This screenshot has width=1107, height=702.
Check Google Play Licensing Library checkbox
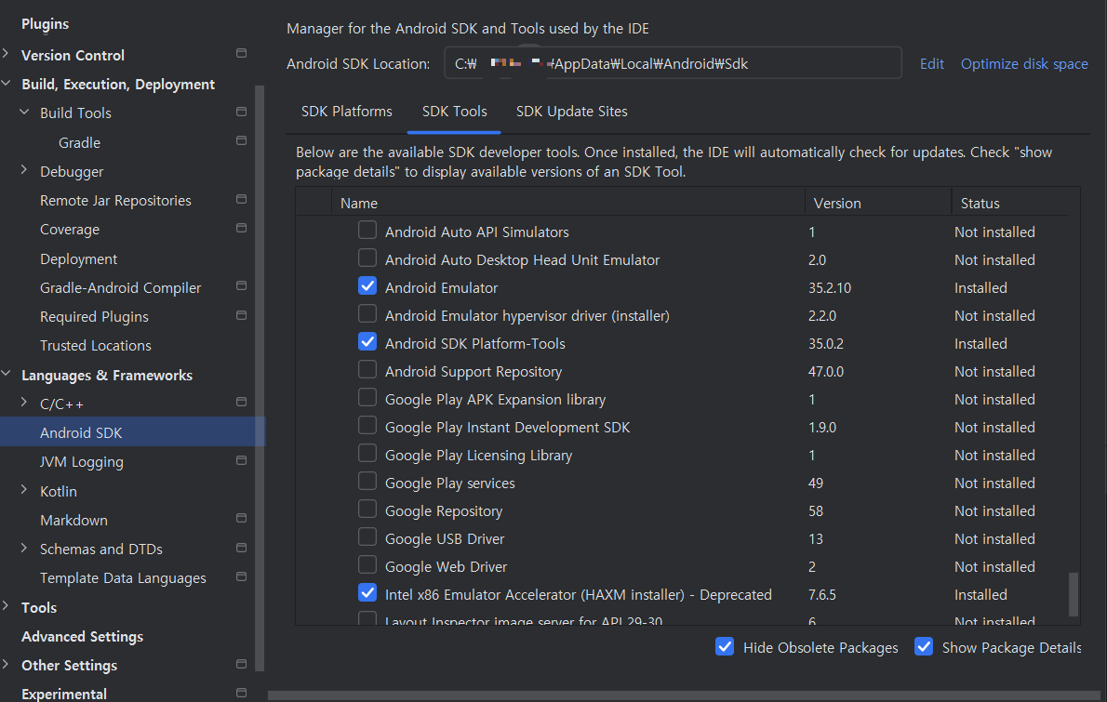coord(367,454)
